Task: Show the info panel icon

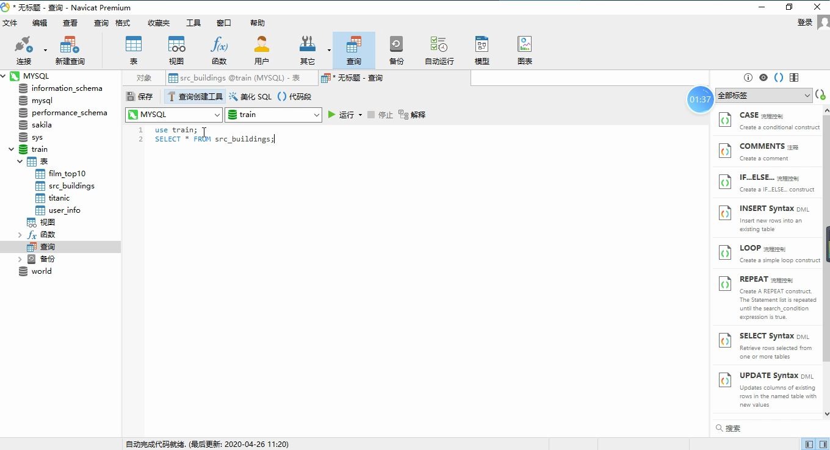Action: click(748, 77)
